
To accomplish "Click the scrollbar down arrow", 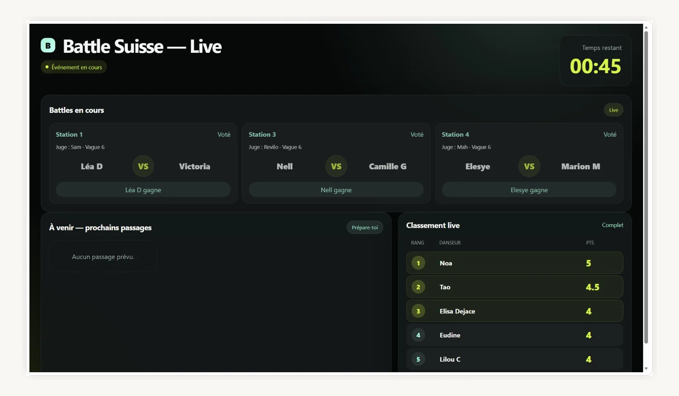I will 646,368.
